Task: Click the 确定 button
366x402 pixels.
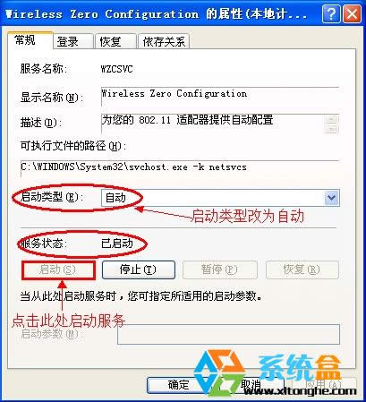Action: (178, 385)
